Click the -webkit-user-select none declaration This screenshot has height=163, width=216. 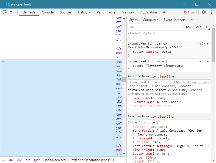click(x=156, y=102)
